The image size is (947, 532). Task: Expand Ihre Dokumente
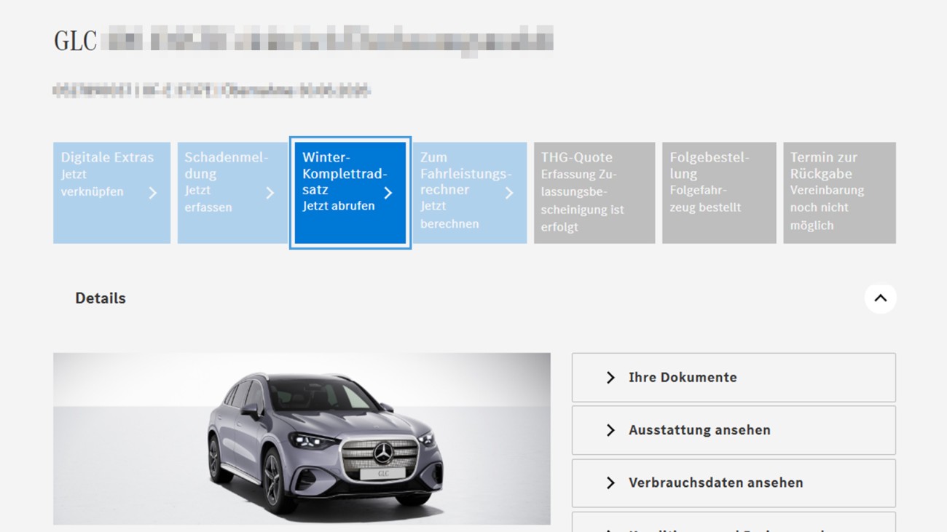[734, 378]
